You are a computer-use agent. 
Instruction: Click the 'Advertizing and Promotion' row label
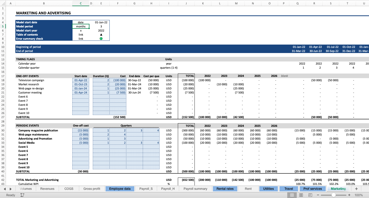(35, 139)
